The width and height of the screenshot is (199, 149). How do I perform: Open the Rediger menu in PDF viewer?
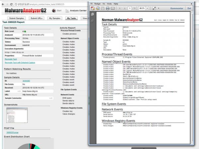pyautogui.click(x=98, y=4)
